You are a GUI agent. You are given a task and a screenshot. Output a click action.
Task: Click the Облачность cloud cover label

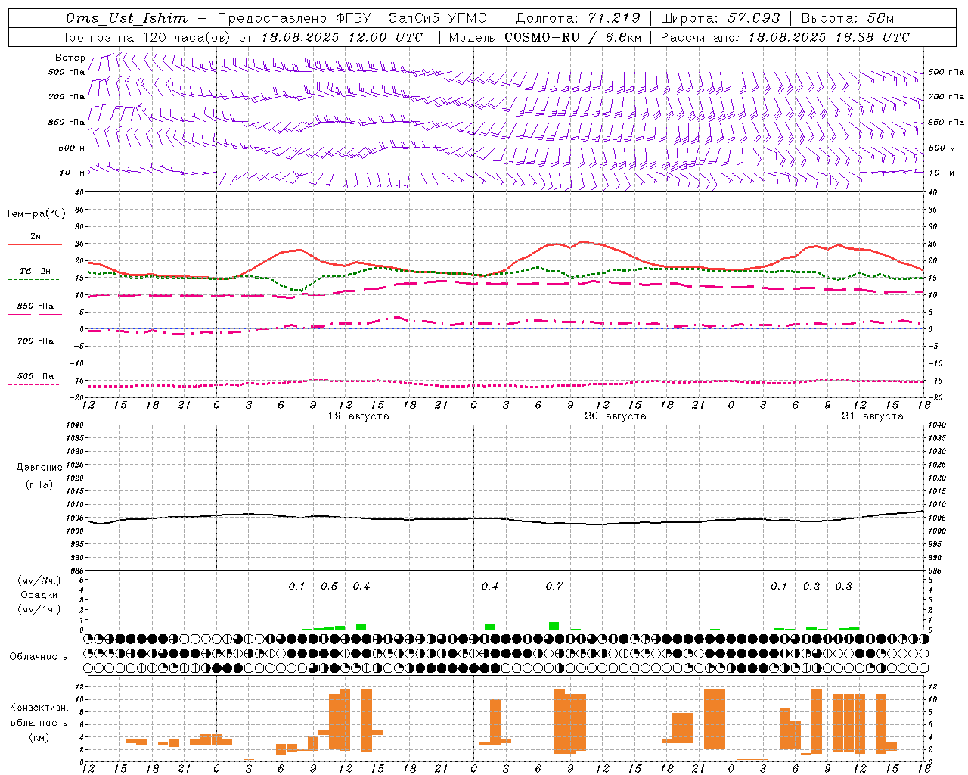pyautogui.click(x=39, y=656)
